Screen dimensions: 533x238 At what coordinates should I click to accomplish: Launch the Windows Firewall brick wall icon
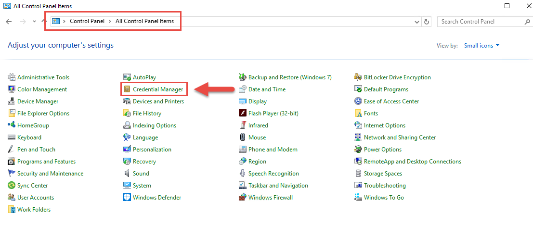pos(243,197)
